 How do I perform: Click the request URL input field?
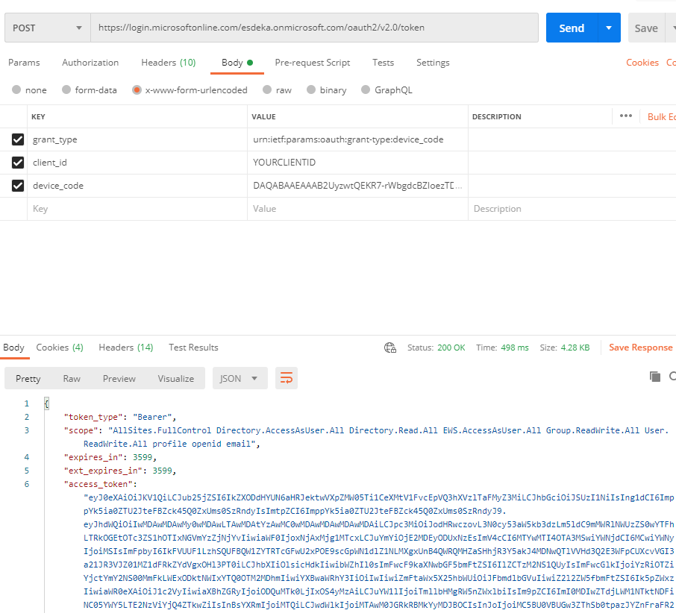click(x=313, y=28)
